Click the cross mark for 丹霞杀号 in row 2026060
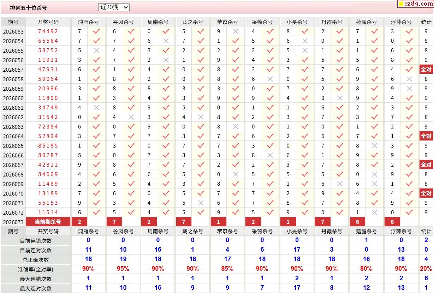 pyautogui.click(x=340, y=98)
